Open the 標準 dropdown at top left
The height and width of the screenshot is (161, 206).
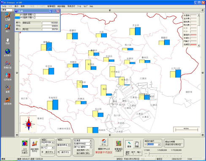[8, 10]
